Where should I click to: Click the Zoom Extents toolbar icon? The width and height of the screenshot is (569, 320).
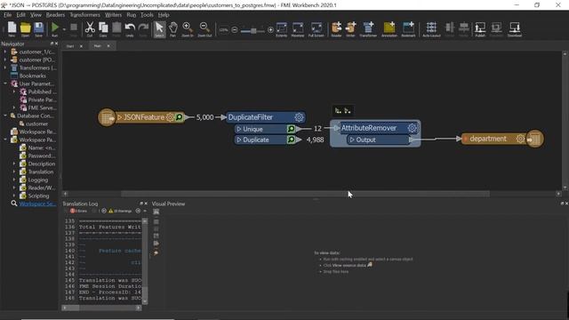click(x=282, y=29)
